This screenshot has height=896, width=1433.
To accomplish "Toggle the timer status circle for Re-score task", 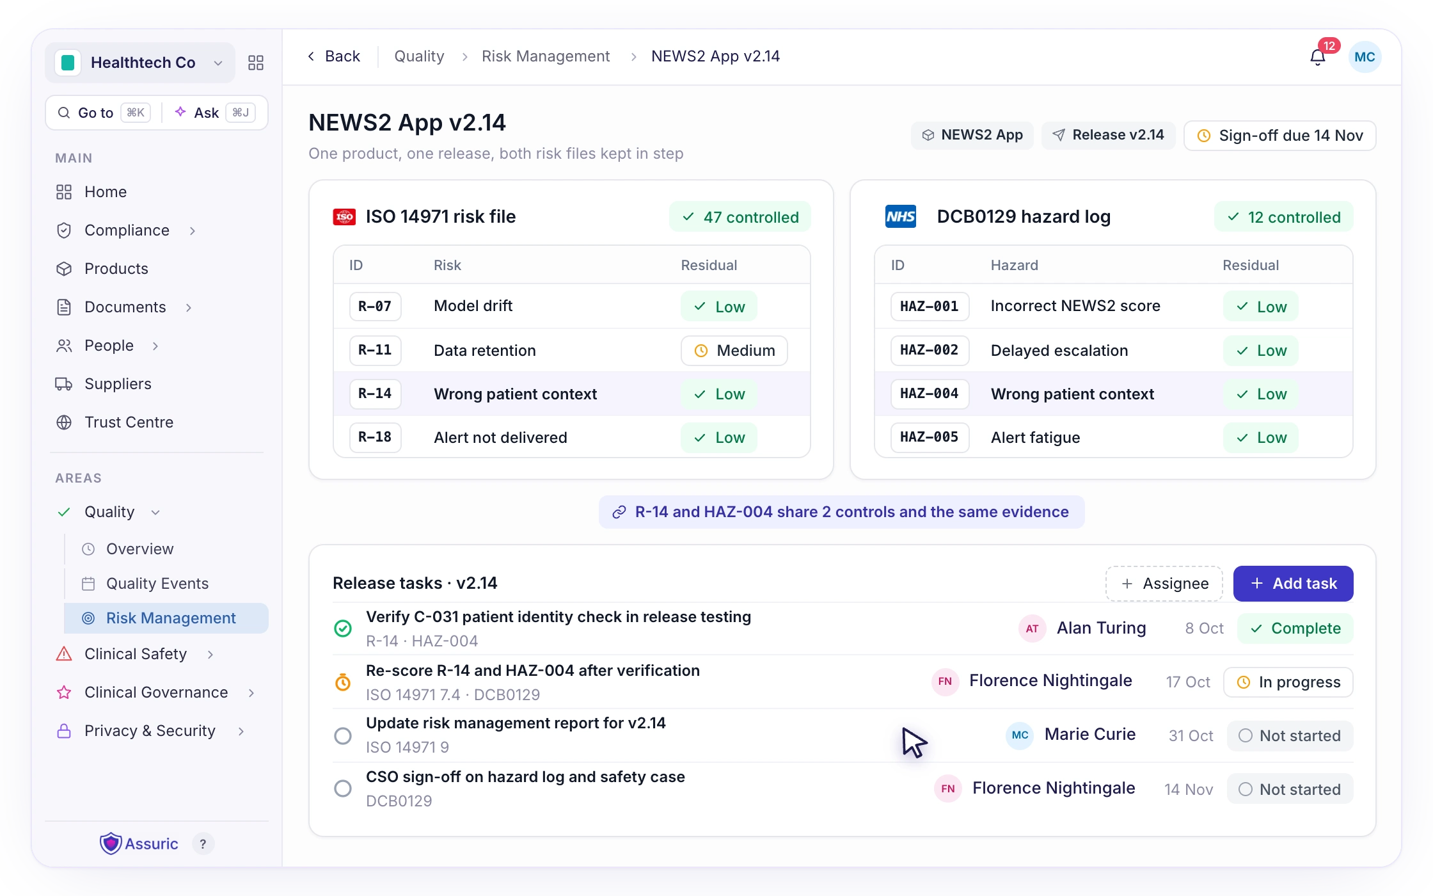I will click(343, 682).
